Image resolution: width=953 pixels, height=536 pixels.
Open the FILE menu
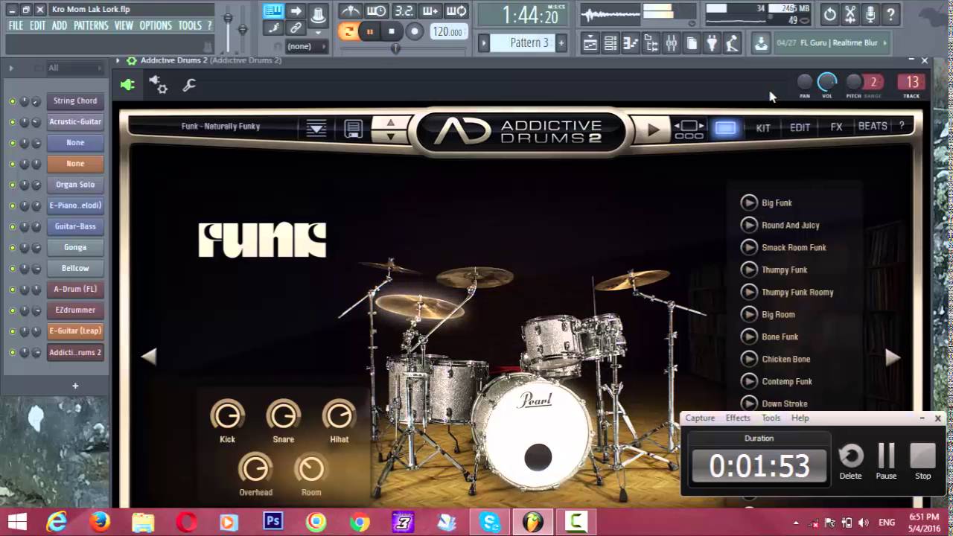click(16, 25)
